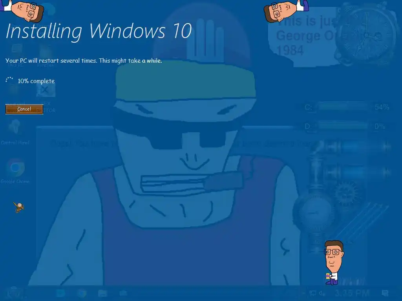
Task: Open the File Explorer folder icon on taskbar
Action: (102, 293)
